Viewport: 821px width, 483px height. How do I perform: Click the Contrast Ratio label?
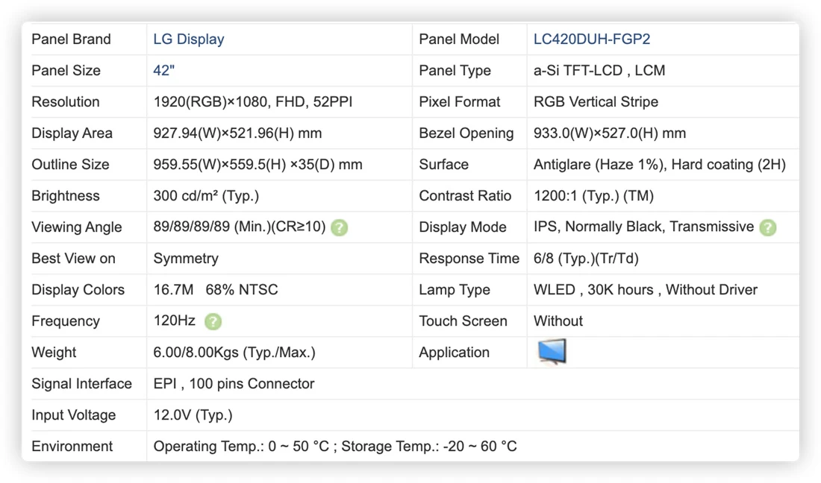click(x=465, y=196)
